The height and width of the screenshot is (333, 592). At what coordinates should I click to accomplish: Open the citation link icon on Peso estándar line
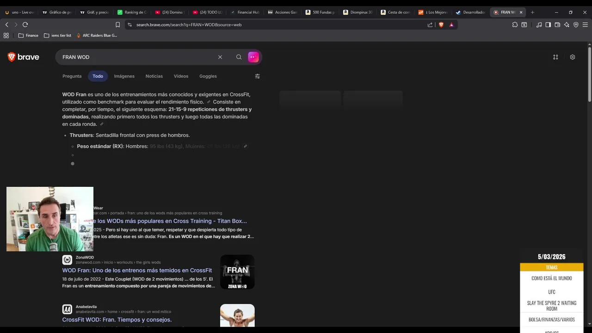pyautogui.click(x=246, y=146)
